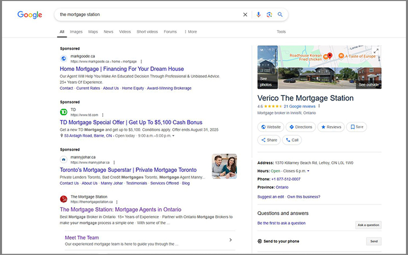The height and width of the screenshot is (255, 408).
Task: Open the Manny Johar sitelink
Action: (112, 183)
